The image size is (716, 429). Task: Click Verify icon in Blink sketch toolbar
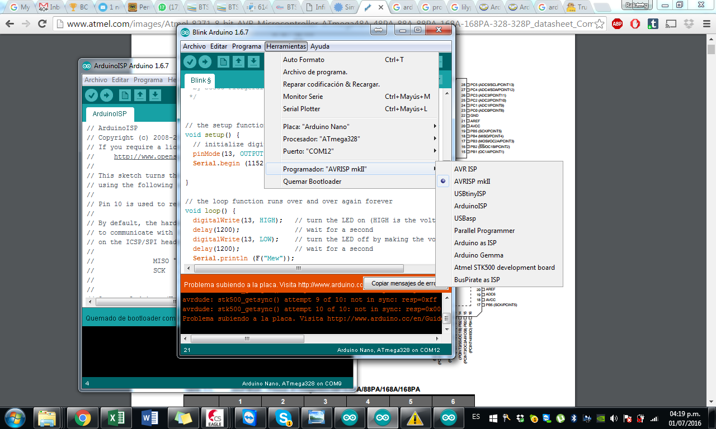[x=190, y=61]
